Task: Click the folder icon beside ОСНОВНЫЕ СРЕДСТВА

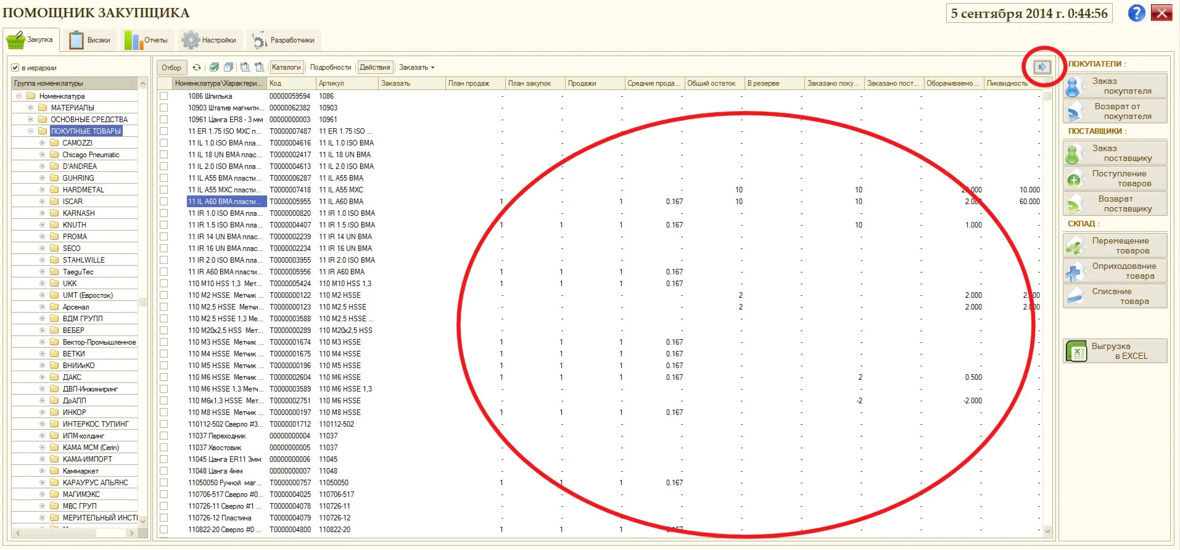Action: click(43, 119)
